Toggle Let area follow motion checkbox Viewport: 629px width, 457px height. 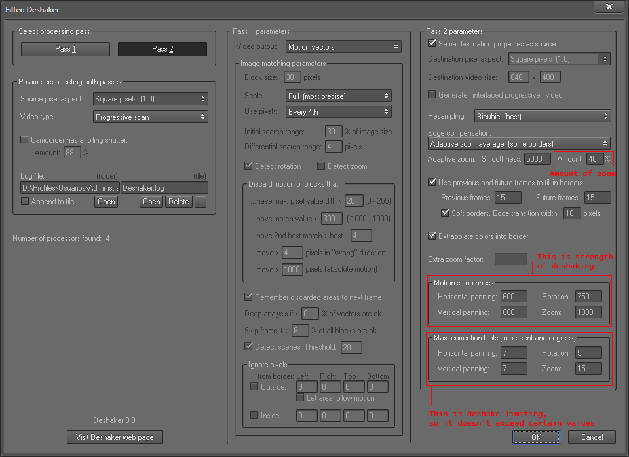[299, 397]
